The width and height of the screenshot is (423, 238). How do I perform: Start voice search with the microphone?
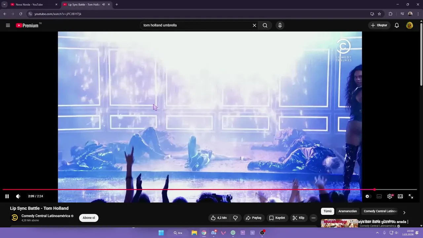click(x=280, y=25)
